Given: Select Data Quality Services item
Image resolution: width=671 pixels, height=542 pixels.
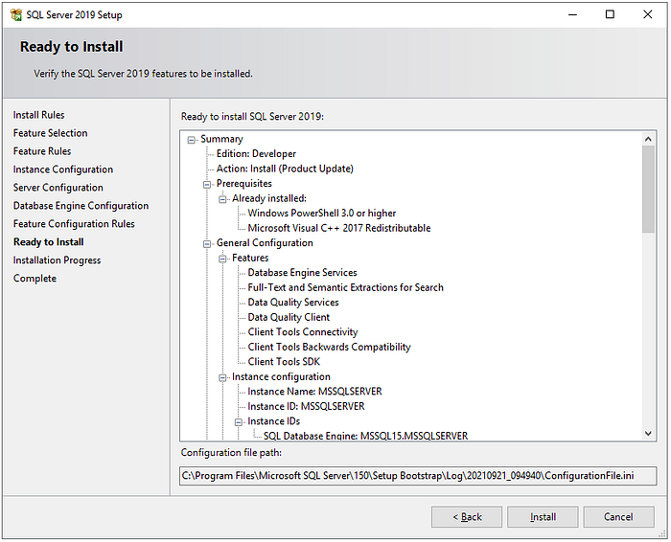Looking at the screenshot, I should 293,303.
